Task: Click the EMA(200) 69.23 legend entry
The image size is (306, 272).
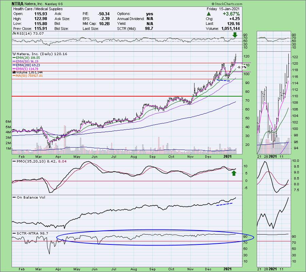Action: coord(26,65)
